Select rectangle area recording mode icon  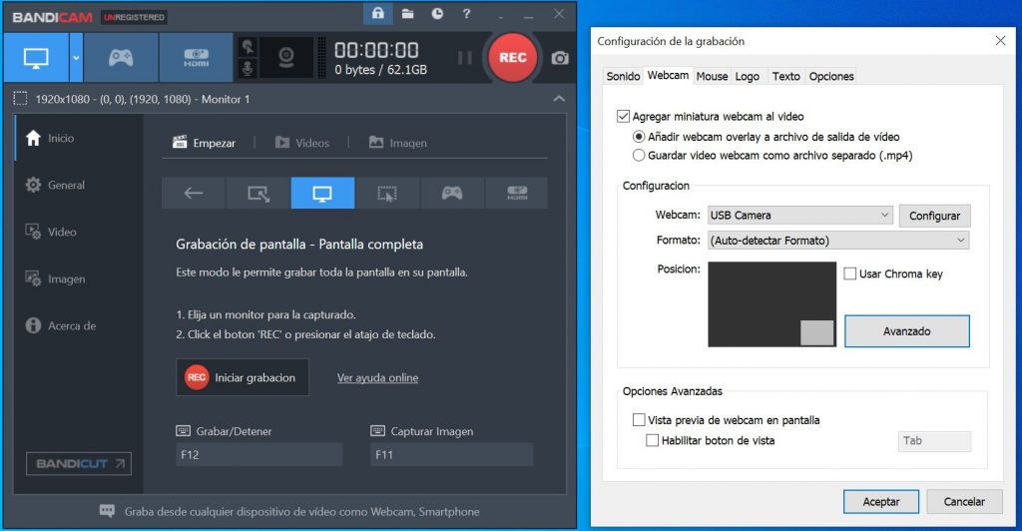pyautogui.click(x=258, y=194)
